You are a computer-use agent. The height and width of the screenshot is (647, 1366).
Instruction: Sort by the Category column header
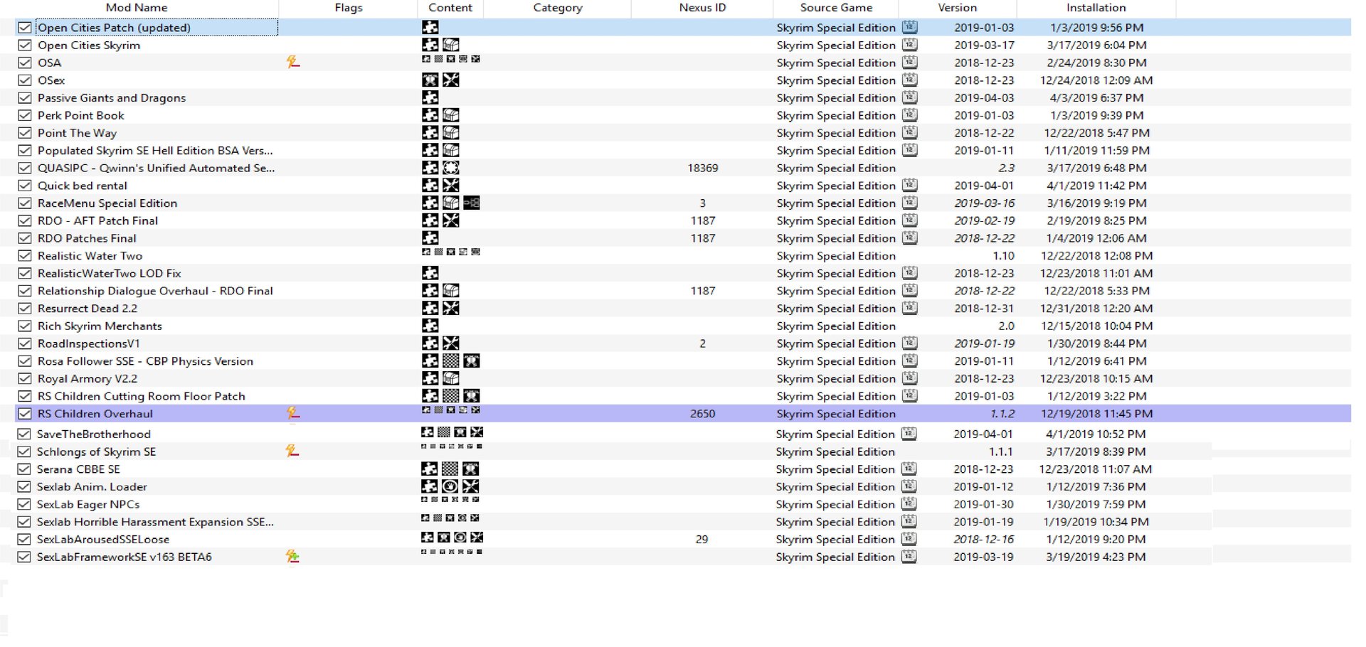pyautogui.click(x=557, y=8)
